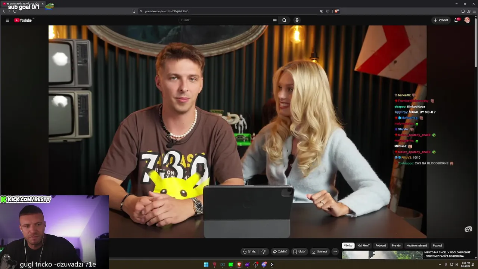Viewport: 478px width, 269px height.
Task: Click chat message 'CAS NA BLOODBORNE'
Action: click(431, 163)
